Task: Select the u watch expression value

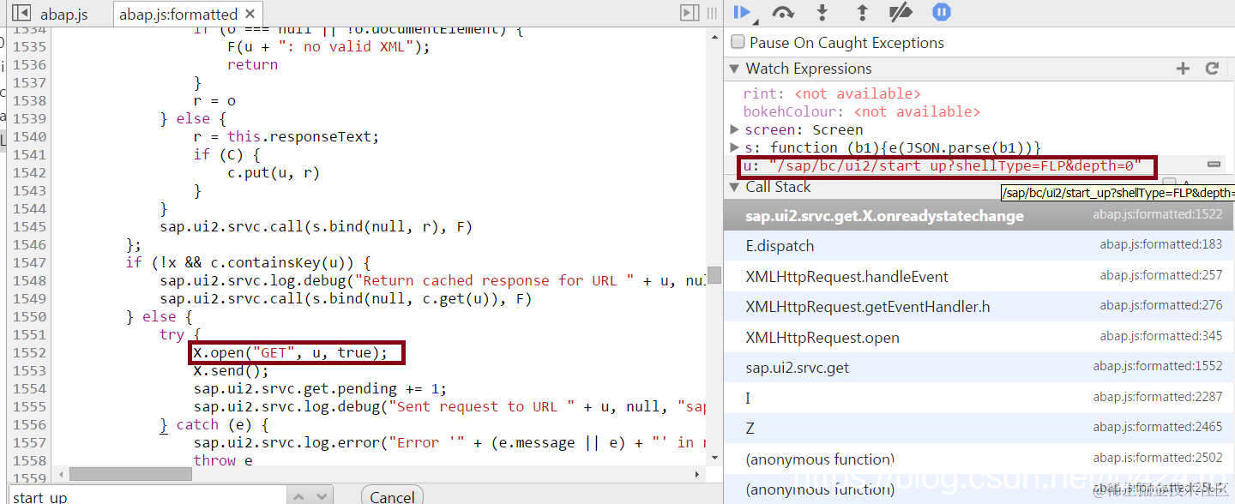Action: 955,165
